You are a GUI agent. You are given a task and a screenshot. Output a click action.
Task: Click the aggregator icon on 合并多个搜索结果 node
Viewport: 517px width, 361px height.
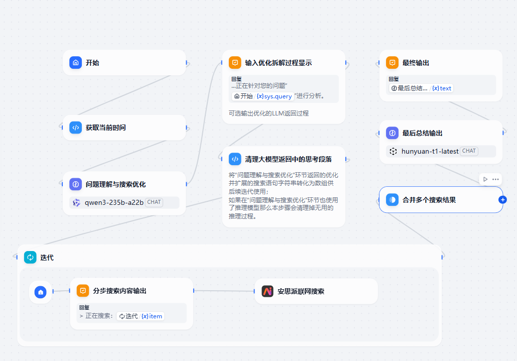392,200
